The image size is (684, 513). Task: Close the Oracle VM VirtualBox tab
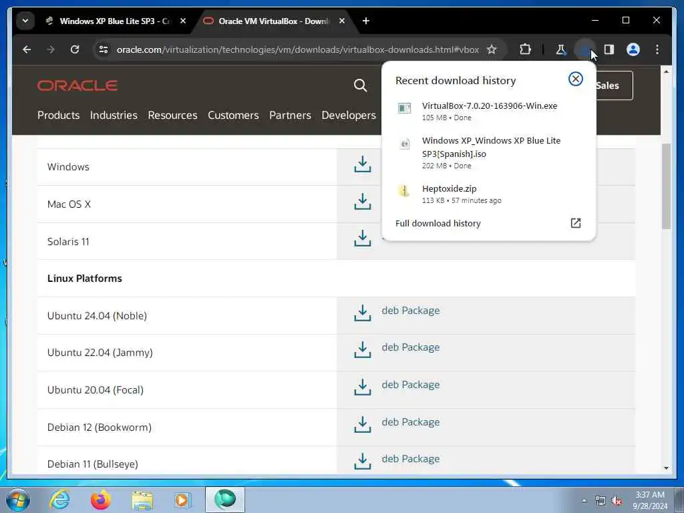pyautogui.click(x=342, y=21)
